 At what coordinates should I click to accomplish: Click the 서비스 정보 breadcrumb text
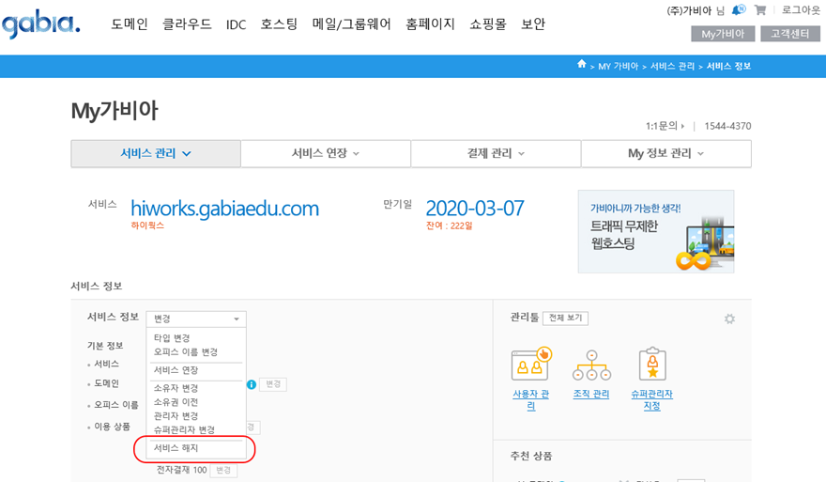[728, 66]
